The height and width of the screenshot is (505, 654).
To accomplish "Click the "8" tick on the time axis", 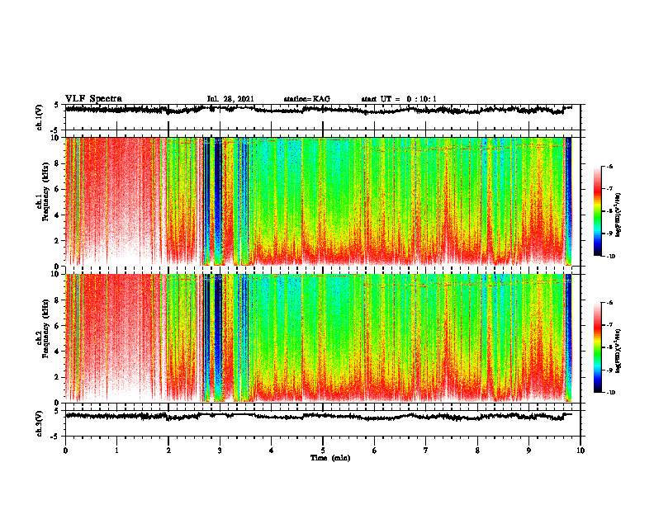I will click(x=477, y=451).
